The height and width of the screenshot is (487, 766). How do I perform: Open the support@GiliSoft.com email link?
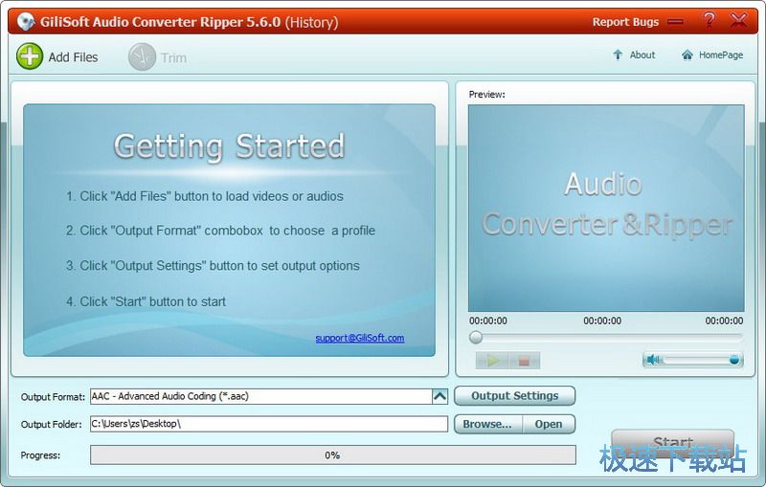pyautogui.click(x=360, y=338)
